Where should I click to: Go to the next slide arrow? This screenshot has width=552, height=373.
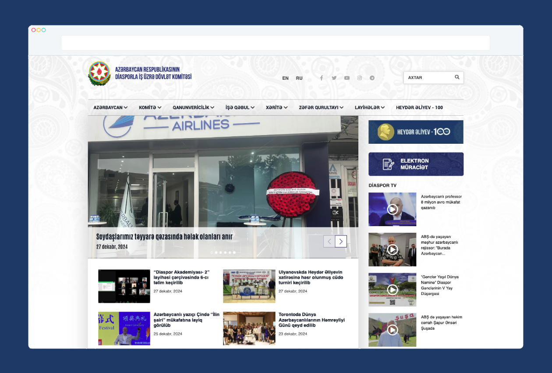pos(341,242)
